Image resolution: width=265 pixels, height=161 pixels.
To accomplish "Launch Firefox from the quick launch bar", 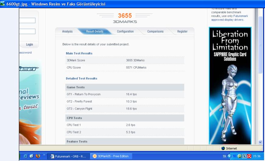I will pos(38,156).
